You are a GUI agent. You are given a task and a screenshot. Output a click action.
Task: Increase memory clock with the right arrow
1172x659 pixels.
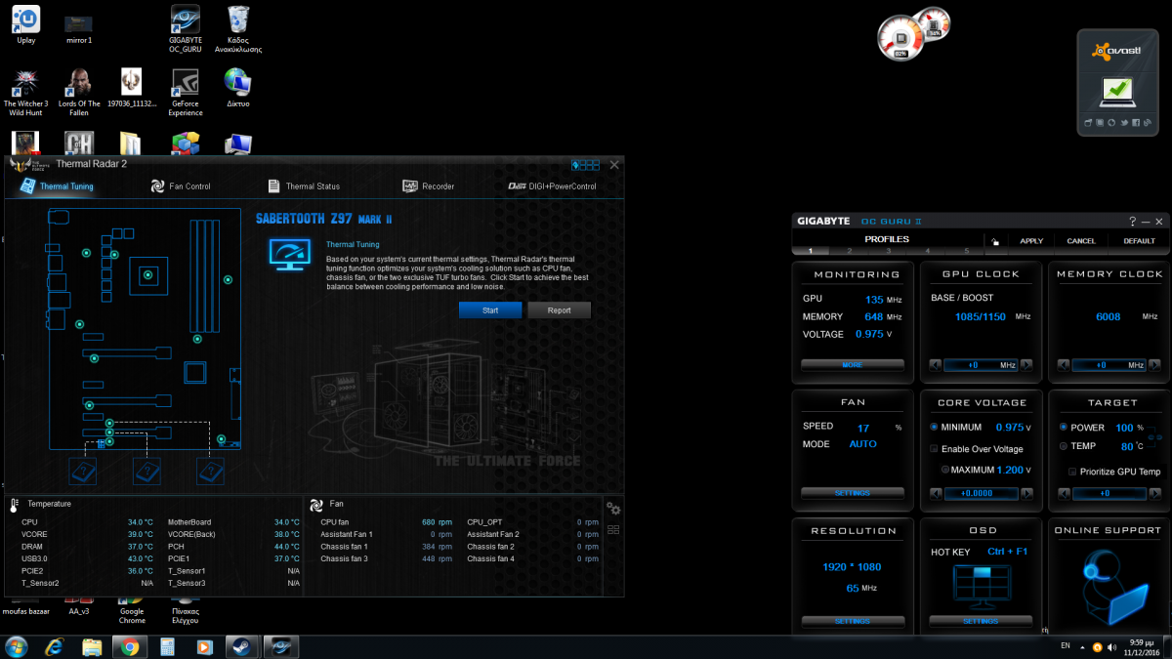point(1154,365)
